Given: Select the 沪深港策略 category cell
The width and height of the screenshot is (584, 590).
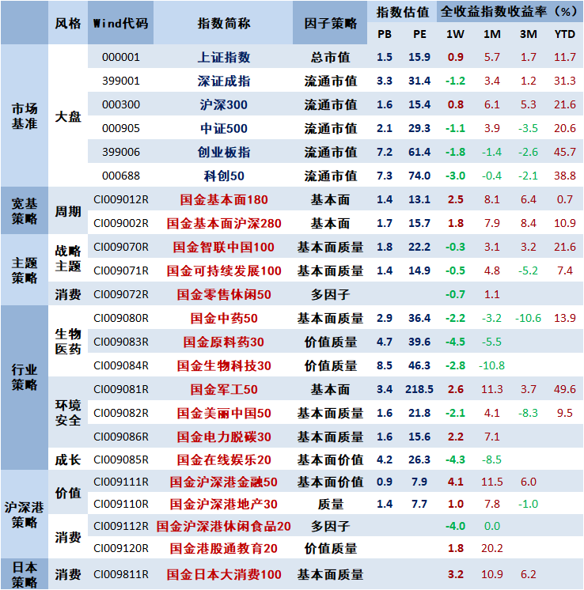Looking at the screenshot, I should pyautogui.click(x=25, y=514).
